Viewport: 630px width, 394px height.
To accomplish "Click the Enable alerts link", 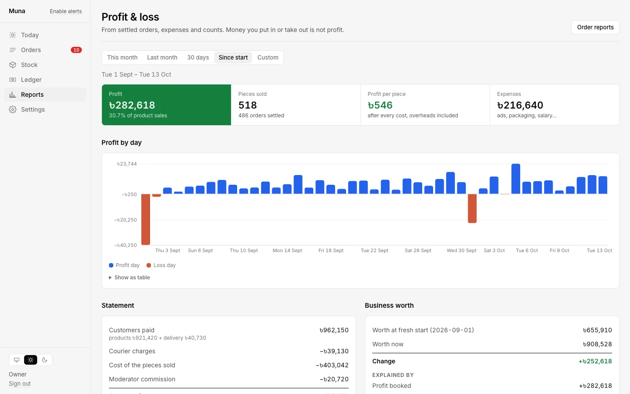I will pos(66,11).
